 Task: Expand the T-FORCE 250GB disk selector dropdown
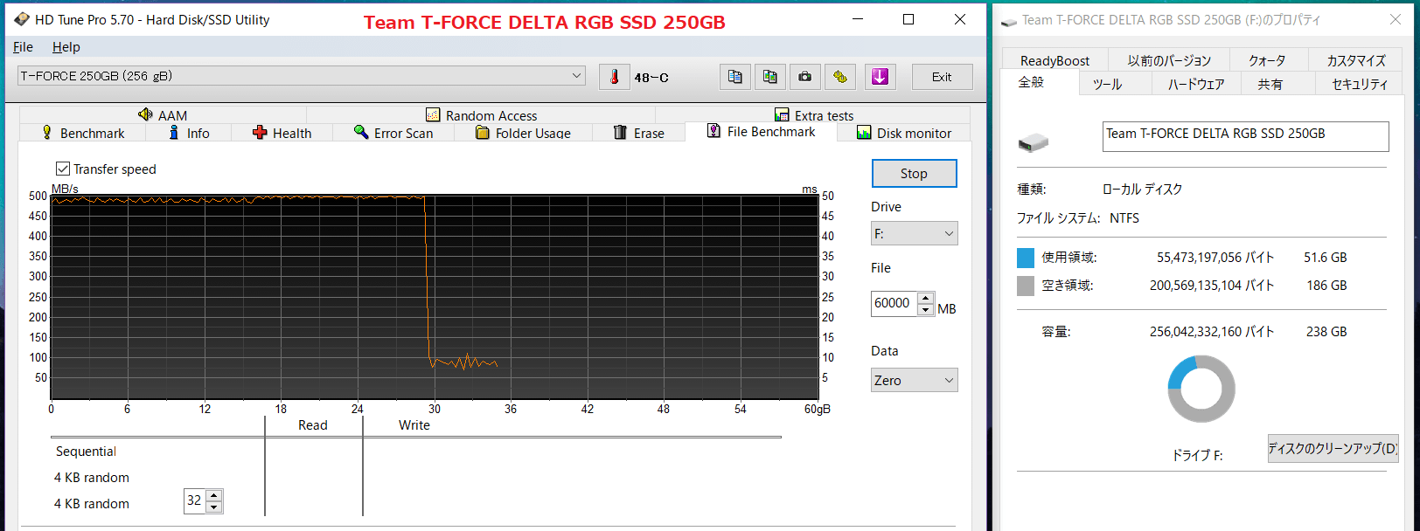point(301,76)
